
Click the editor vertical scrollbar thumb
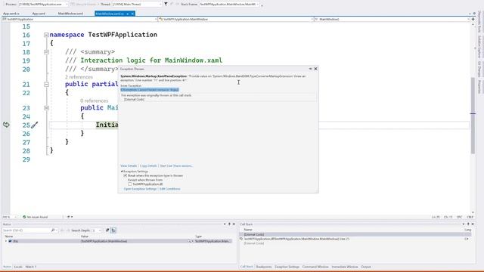pyautogui.click(x=473, y=116)
